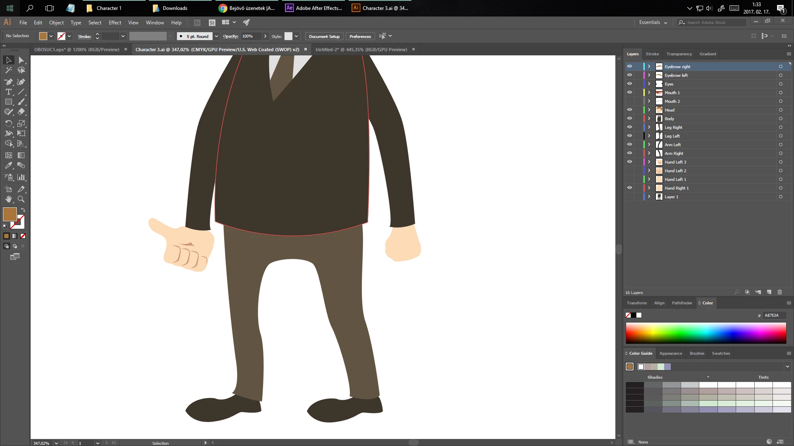
Task: Open the Effect menu
Action: tap(115, 22)
